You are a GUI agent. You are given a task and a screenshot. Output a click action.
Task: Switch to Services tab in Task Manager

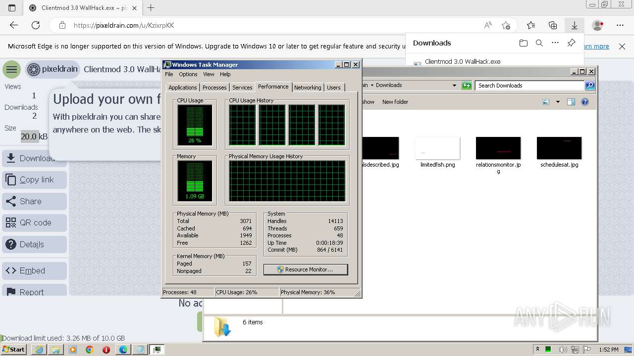click(242, 88)
